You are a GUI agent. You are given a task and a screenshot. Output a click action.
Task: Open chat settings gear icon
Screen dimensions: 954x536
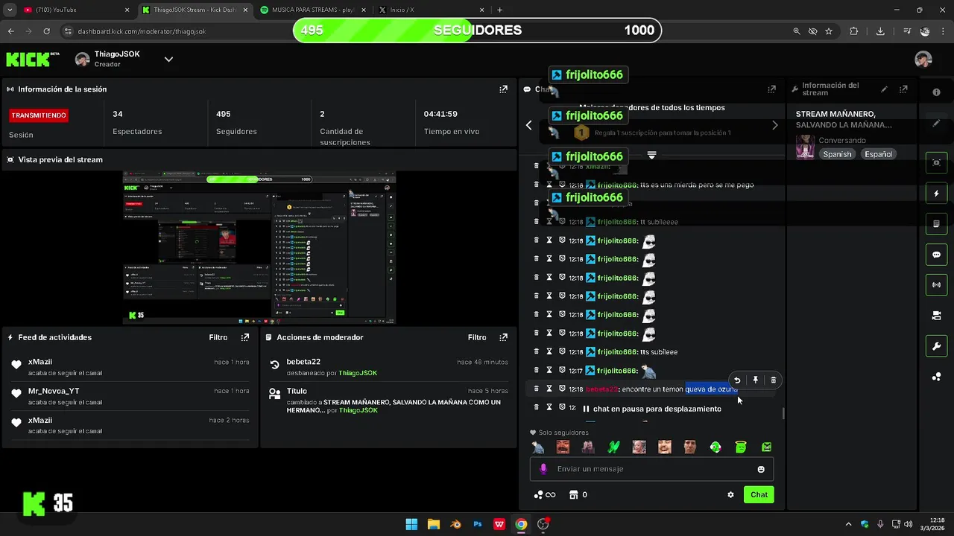(x=730, y=494)
